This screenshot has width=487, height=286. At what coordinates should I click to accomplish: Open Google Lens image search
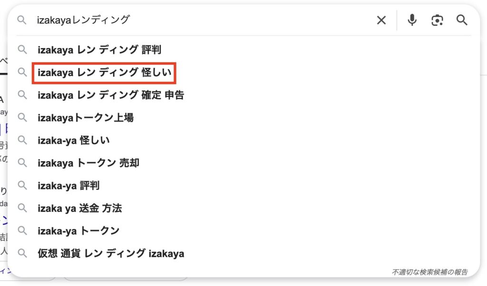437,20
